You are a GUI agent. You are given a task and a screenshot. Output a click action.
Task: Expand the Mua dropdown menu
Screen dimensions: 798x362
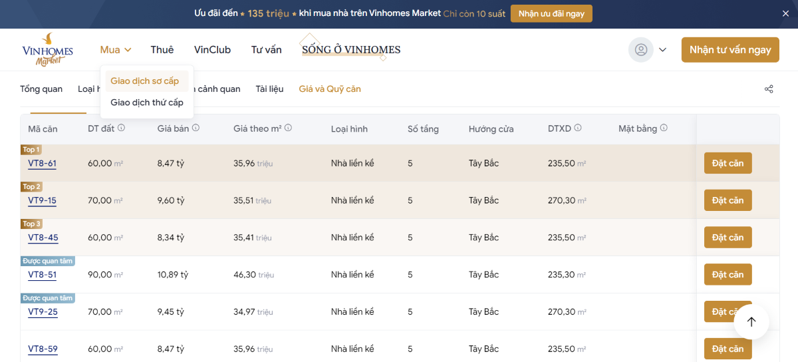click(x=116, y=50)
